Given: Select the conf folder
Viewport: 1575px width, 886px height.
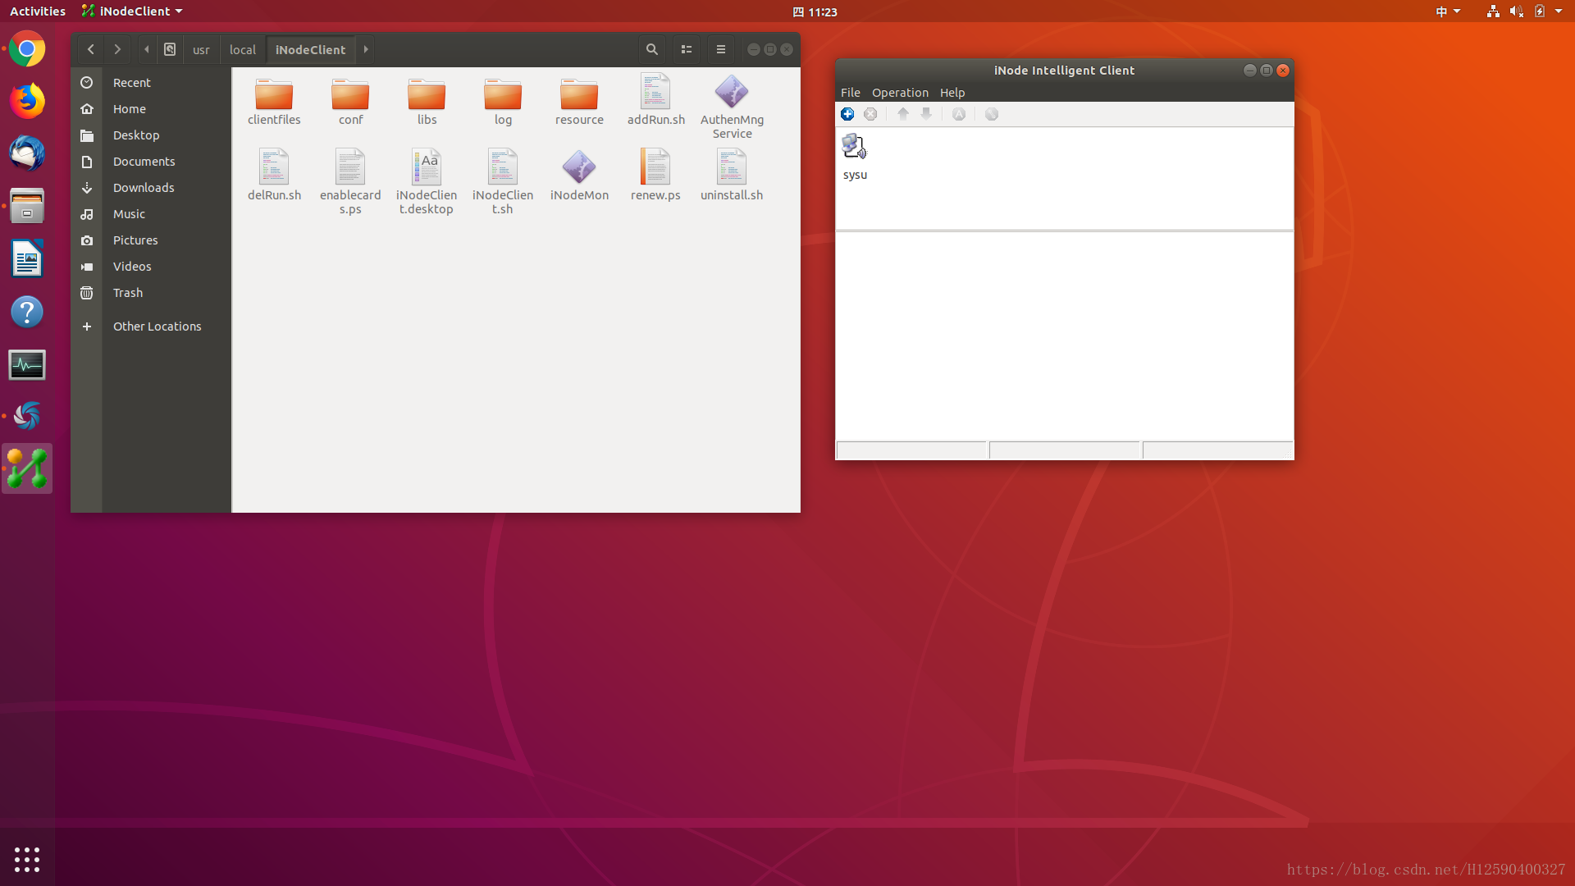Looking at the screenshot, I should tap(350, 102).
